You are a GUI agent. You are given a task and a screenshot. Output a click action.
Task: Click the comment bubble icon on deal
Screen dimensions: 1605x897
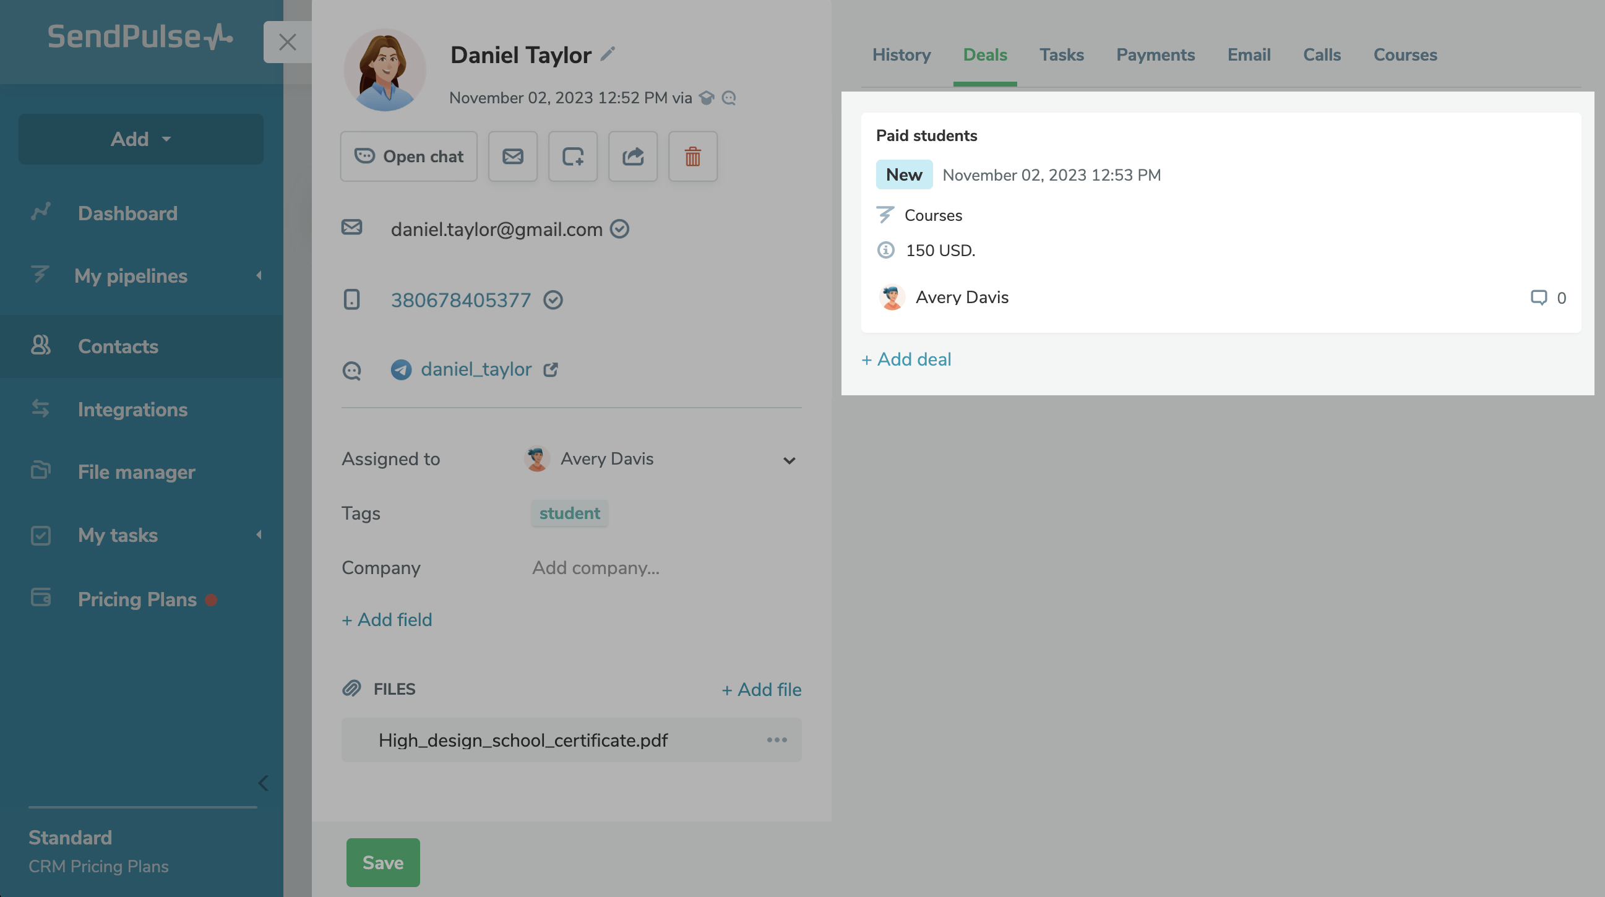click(x=1538, y=298)
